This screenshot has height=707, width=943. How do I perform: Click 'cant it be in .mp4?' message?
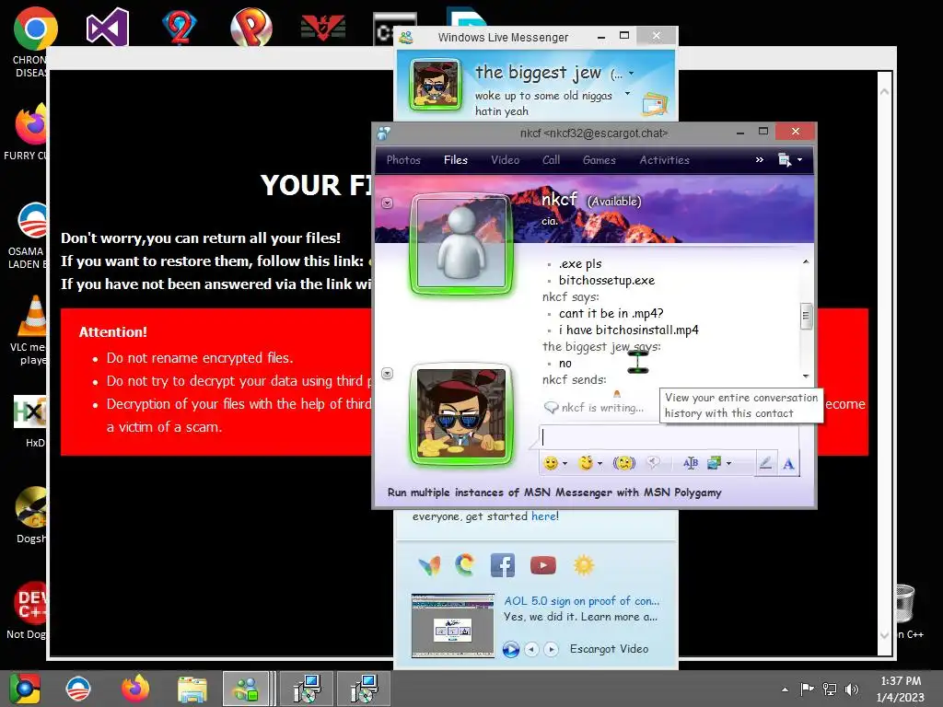point(611,313)
